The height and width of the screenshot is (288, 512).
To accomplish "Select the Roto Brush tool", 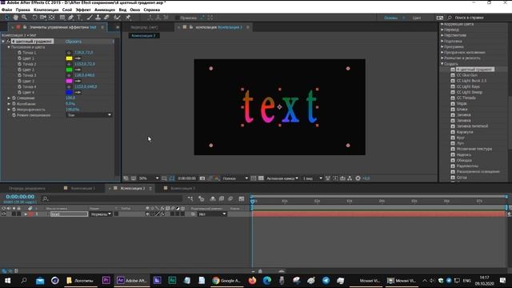I will coord(117,18).
